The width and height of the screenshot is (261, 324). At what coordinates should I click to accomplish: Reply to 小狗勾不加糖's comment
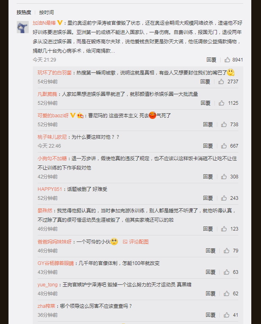tap(208, 177)
